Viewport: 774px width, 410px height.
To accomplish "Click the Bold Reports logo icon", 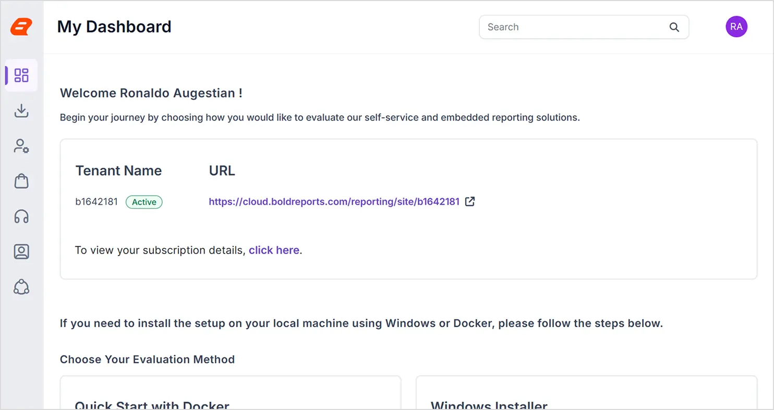I will point(21,27).
